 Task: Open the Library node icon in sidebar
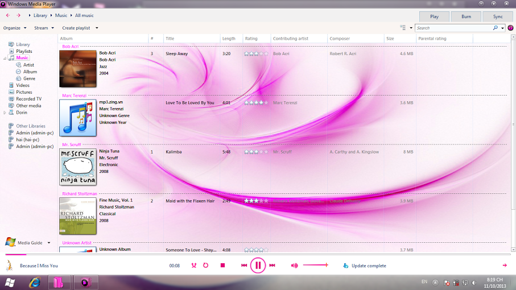click(11, 44)
